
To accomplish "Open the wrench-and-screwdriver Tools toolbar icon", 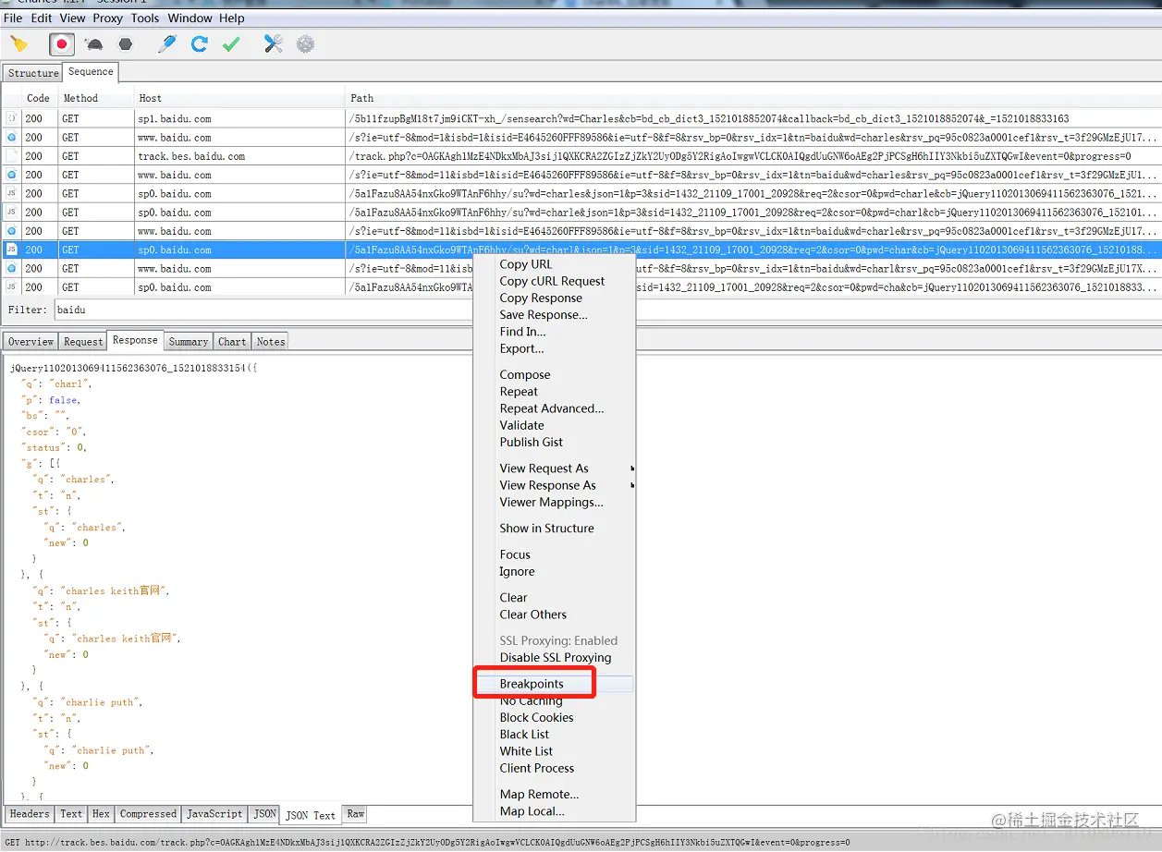I will point(273,43).
